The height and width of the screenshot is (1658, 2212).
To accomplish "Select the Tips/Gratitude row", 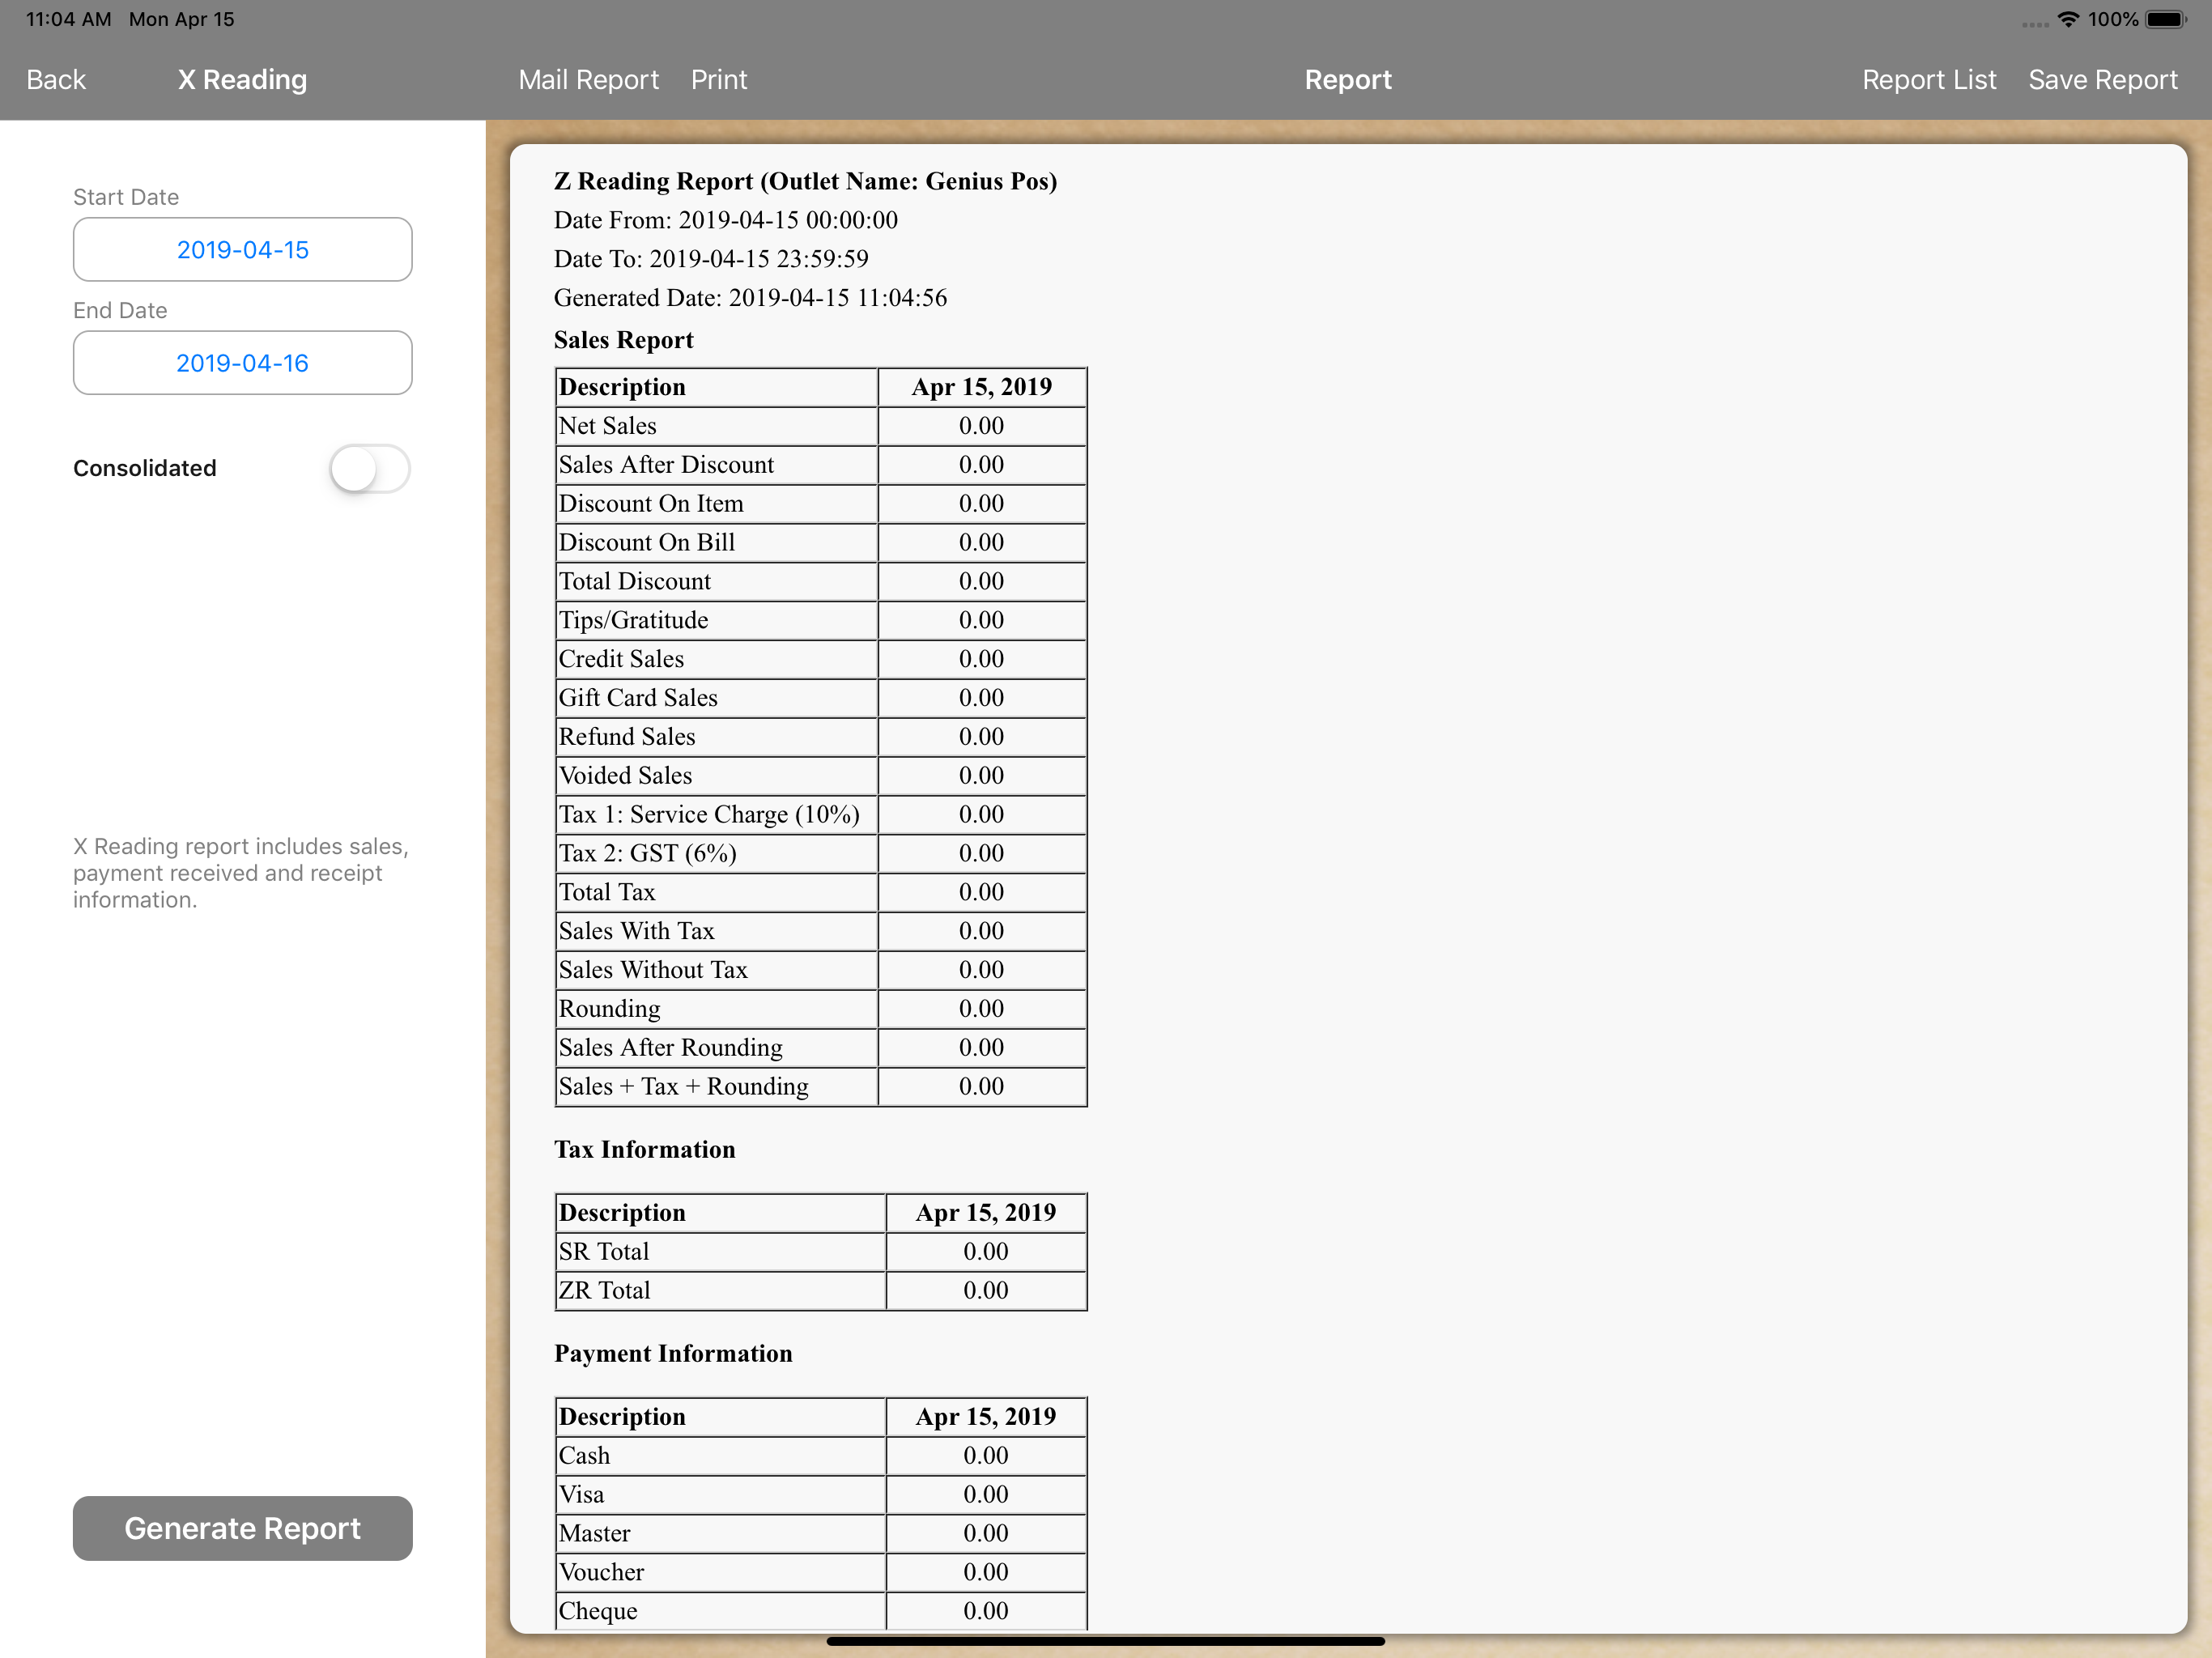I will pyautogui.click(x=821, y=620).
